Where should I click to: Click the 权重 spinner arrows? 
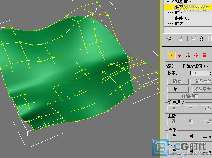point(210,73)
